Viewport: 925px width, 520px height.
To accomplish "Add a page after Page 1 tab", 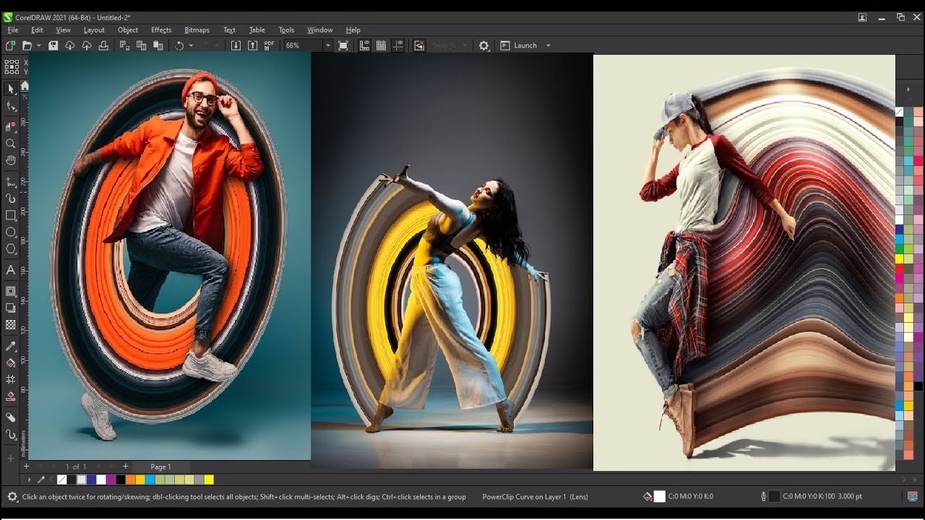I will click(125, 467).
